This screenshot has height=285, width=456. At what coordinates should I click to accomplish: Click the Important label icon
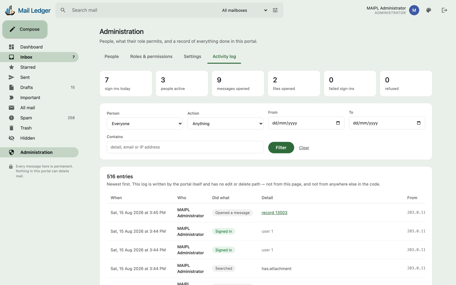(11, 97)
